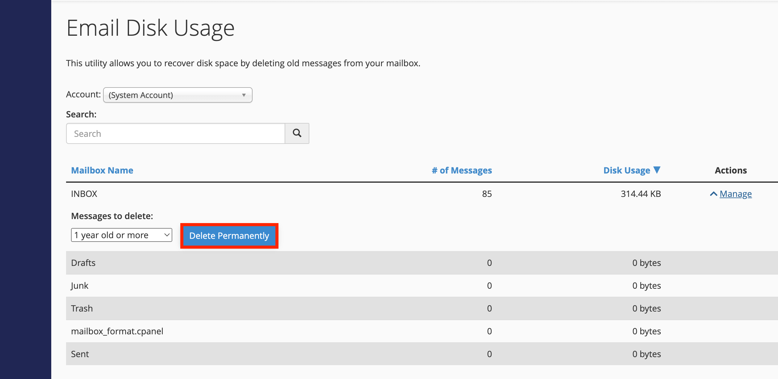Screen dimensions: 778x379
Task: Sort by # of Messages column
Action: [462, 170]
